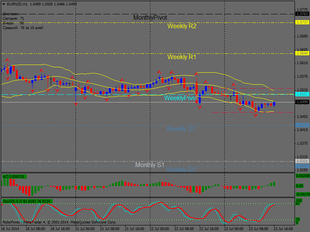The image size is (310, 232).
Task: Click the Weekly S2 label
Action: tap(181, 170)
